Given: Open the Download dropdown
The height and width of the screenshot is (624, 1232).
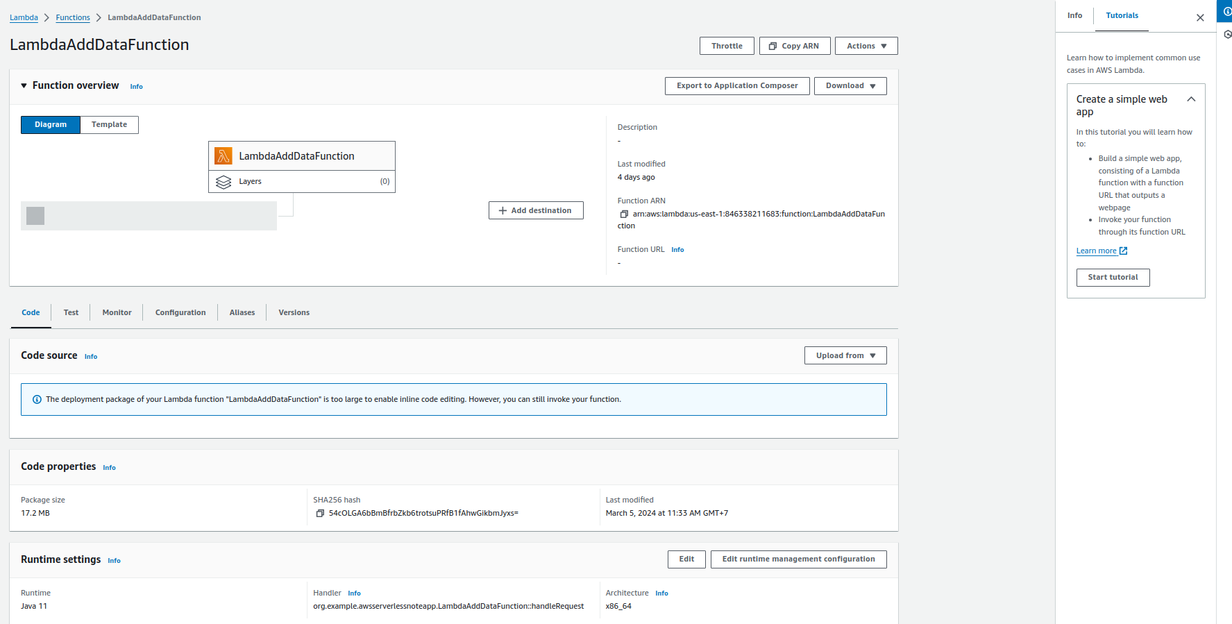Looking at the screenshot, I should click(x=850, y=86).
